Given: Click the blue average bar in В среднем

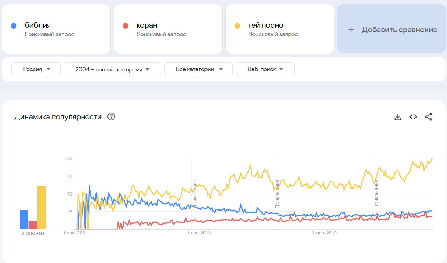Looking at the screenshot, I should pos(24,220).
